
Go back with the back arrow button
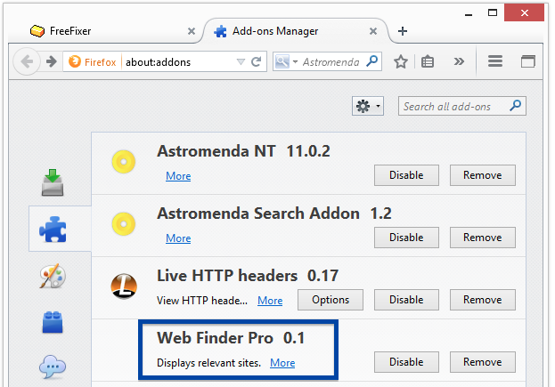pos(27,62)
